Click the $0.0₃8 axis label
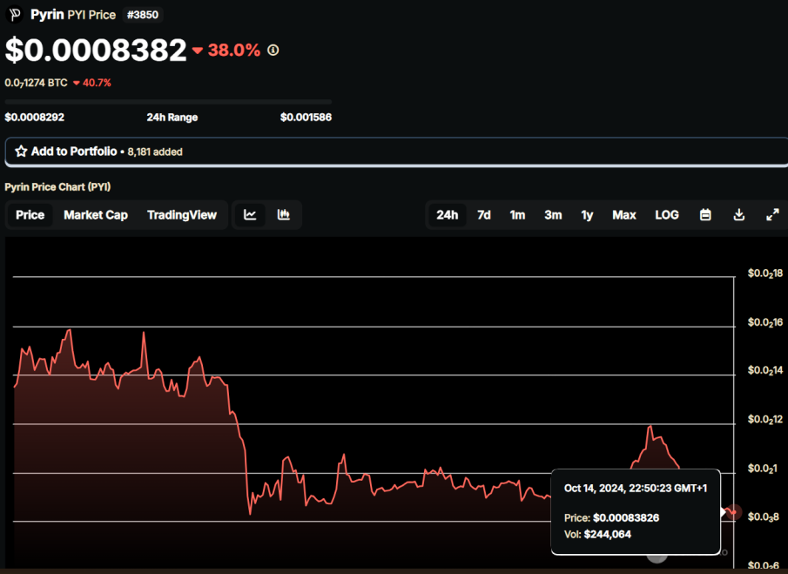The height and width of the screenshot is (574, 788). click(763, 517)
